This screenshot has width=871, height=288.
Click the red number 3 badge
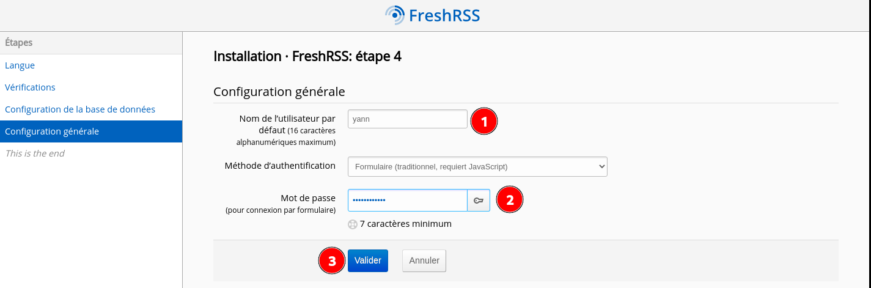coord(332,260)
